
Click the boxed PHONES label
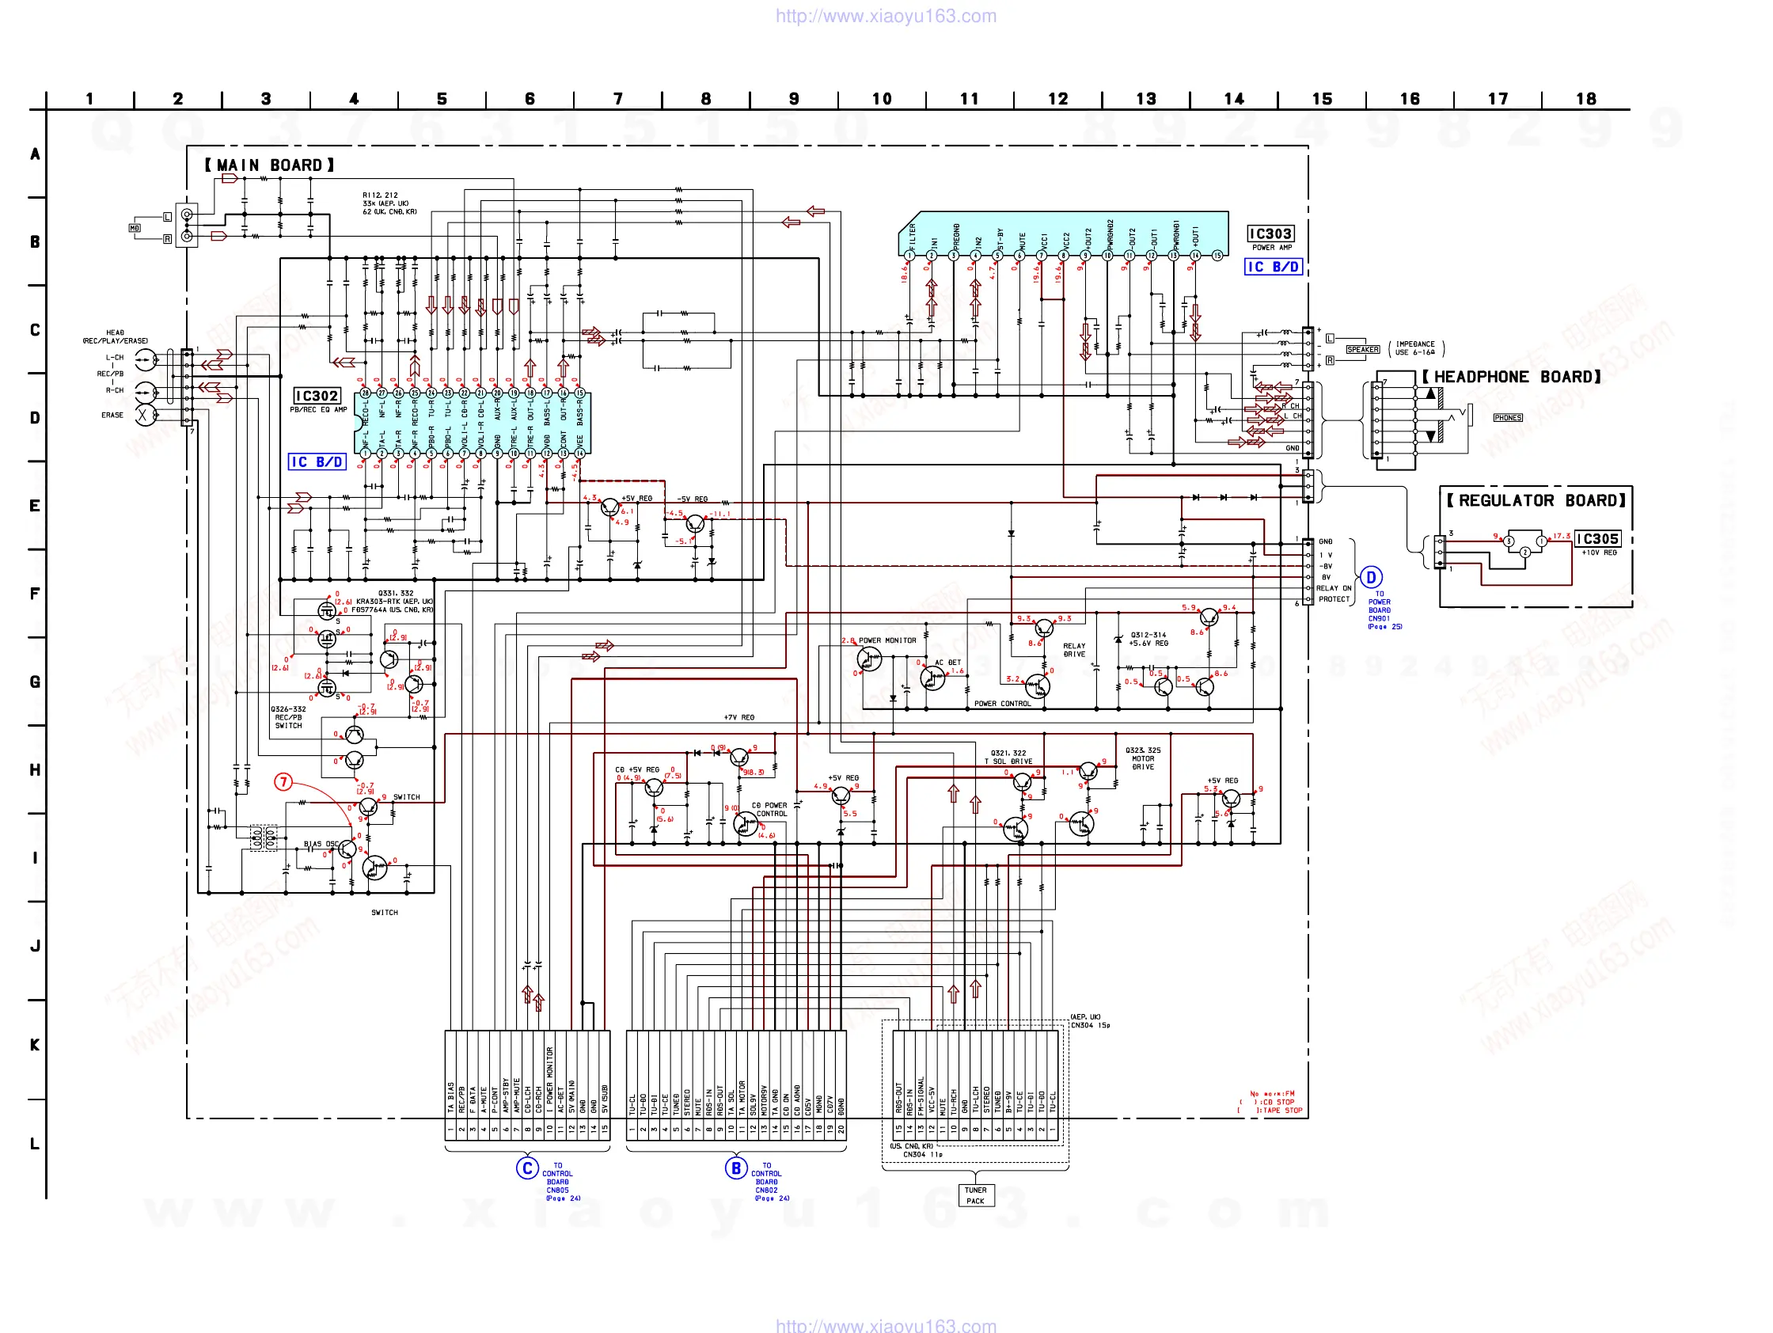(1508, 418)
